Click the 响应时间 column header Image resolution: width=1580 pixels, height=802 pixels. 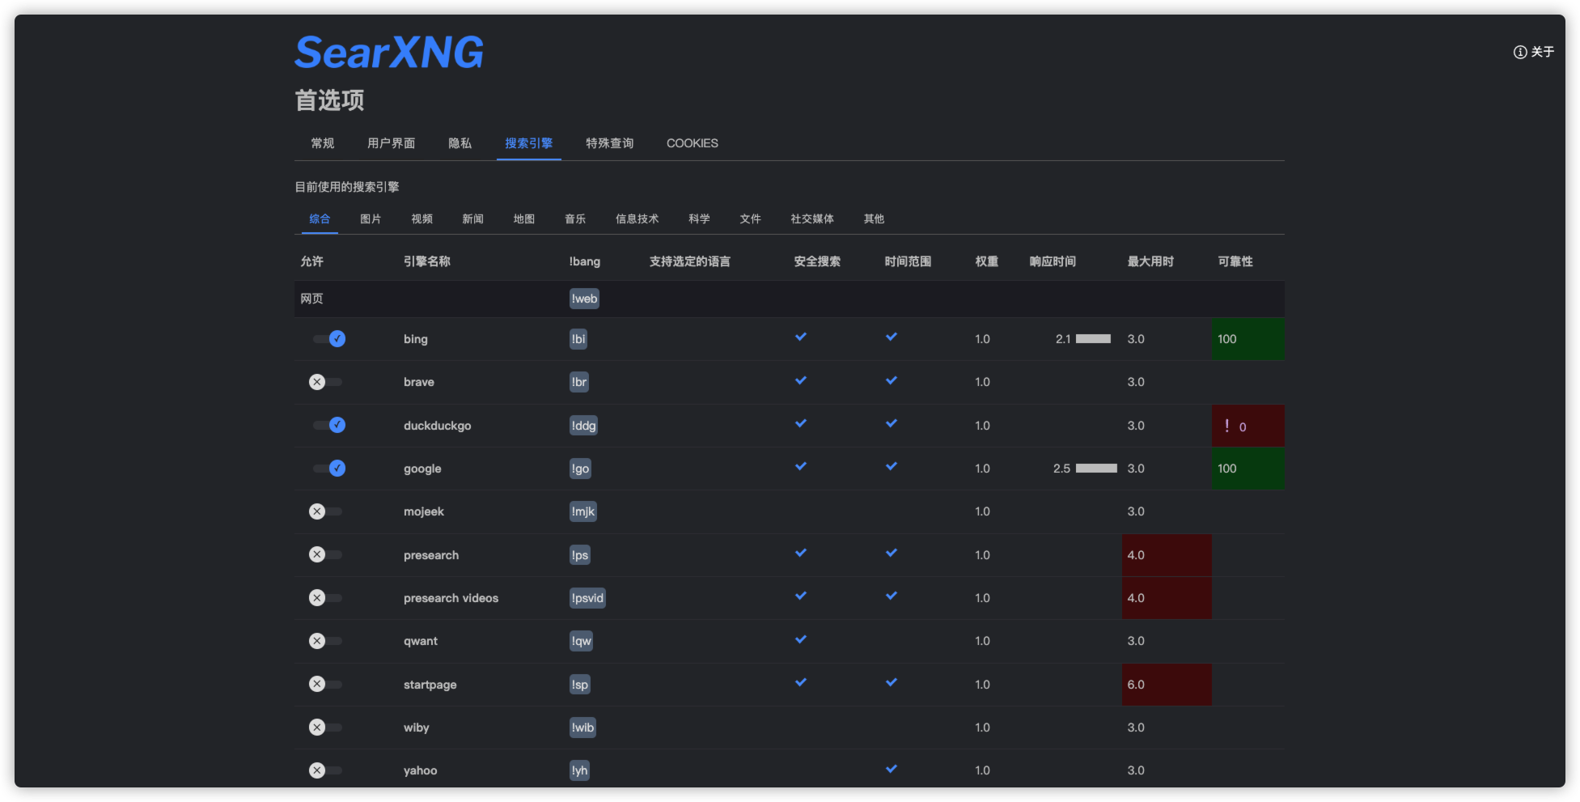click(1053, 261)
